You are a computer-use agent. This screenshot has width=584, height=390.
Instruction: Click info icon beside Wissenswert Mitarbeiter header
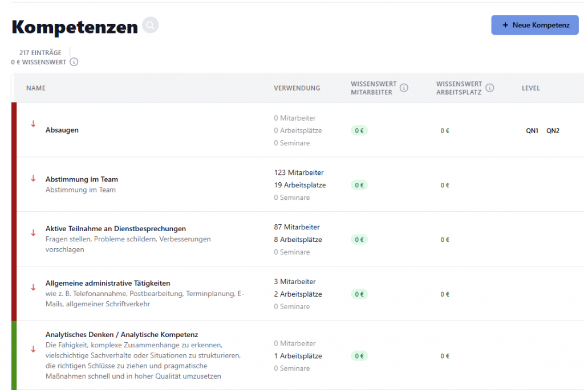point(404,88)
